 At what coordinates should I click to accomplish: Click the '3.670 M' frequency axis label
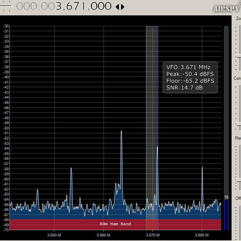pyautogui.click(x=153, y=235)
